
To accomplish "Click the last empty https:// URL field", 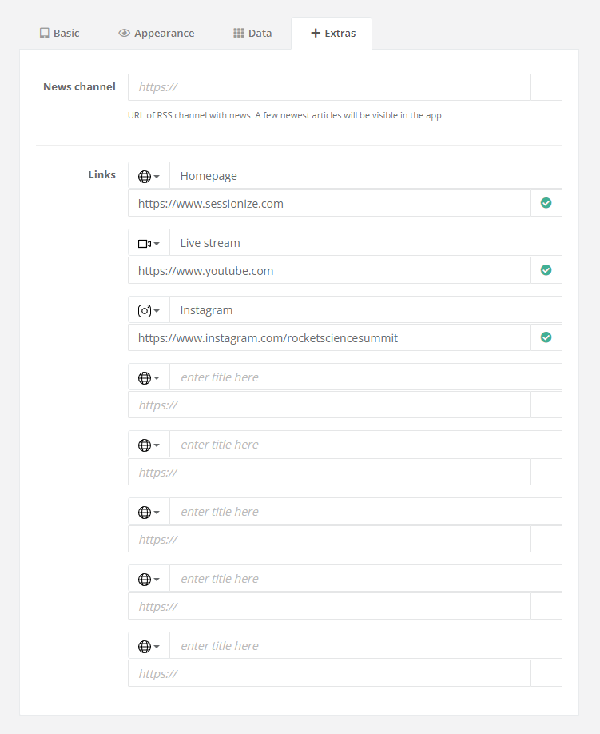I will click(x=329, y=674).
